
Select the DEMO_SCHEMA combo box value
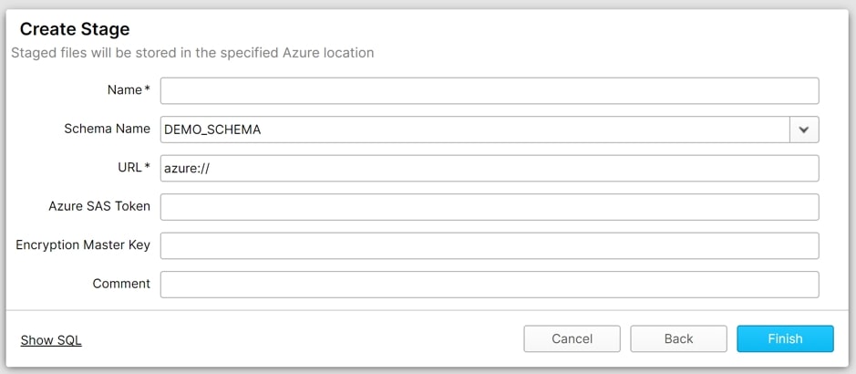point(475,130)
